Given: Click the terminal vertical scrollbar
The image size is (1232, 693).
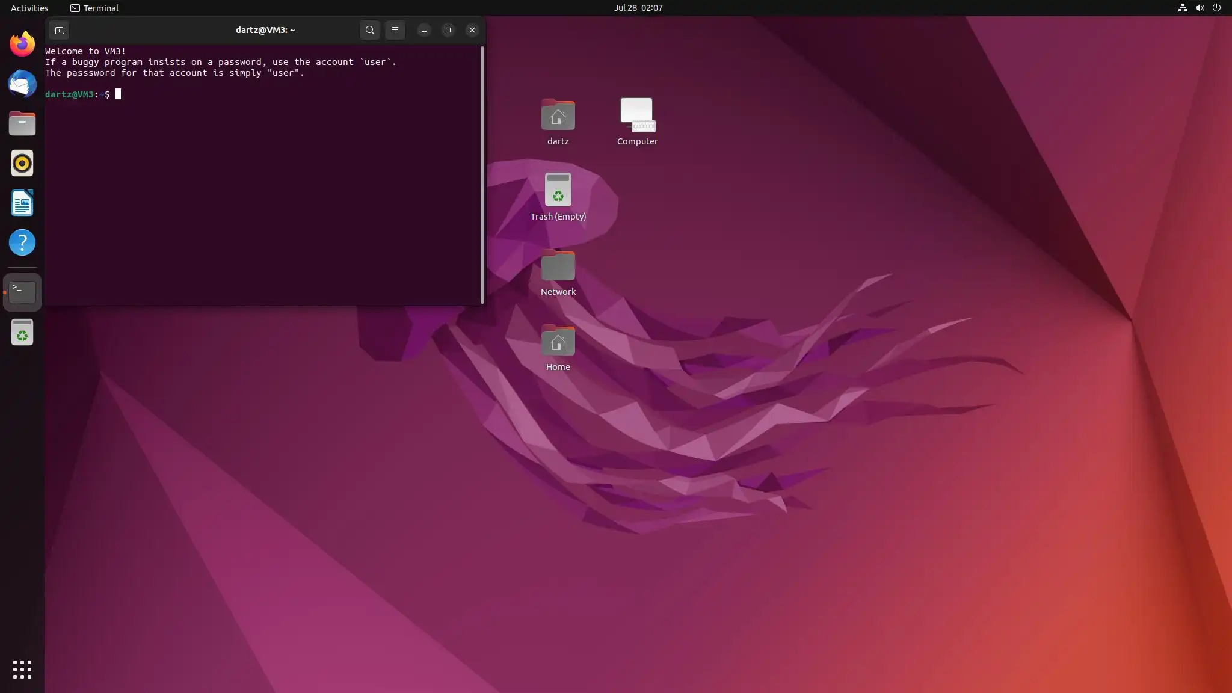Looking at the screenshot, I should pyautogui.click(x=482, y=174).
